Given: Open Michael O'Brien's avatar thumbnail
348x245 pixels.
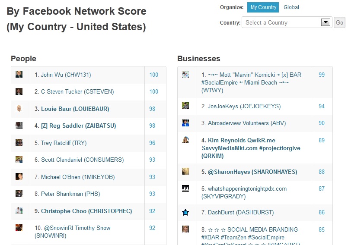Looking at the screenshot, I should pos(19,176).
